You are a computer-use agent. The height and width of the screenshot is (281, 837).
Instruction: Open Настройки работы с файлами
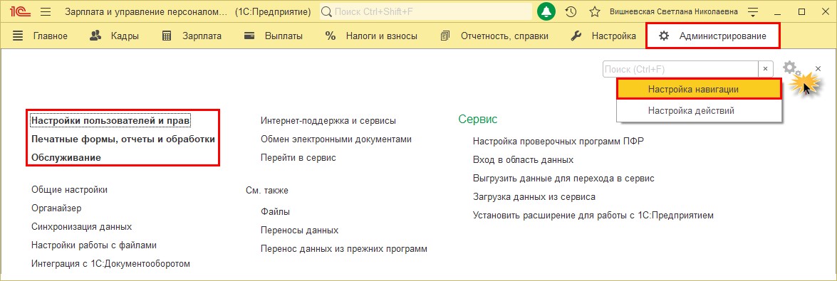[94, 245]
